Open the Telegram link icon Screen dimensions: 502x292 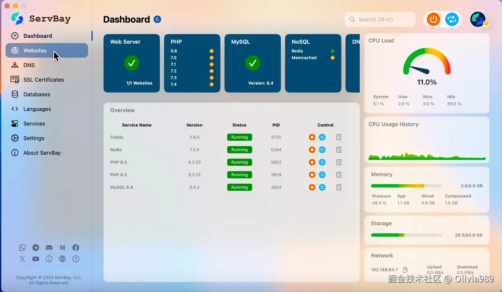click(x=35, y=248)
